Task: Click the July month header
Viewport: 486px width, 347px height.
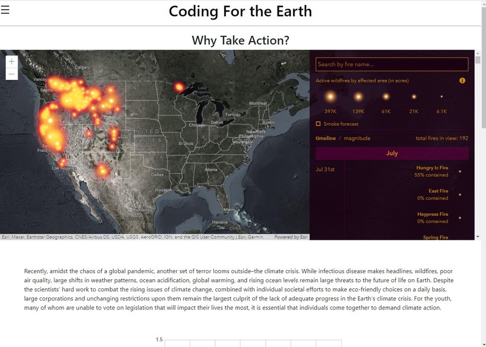Action: (392, 153)
